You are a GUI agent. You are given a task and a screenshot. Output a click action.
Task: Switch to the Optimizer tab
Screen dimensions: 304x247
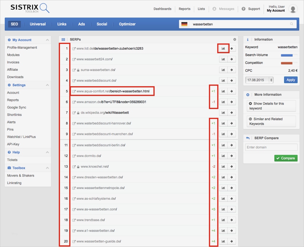click(x=127, y=24)
